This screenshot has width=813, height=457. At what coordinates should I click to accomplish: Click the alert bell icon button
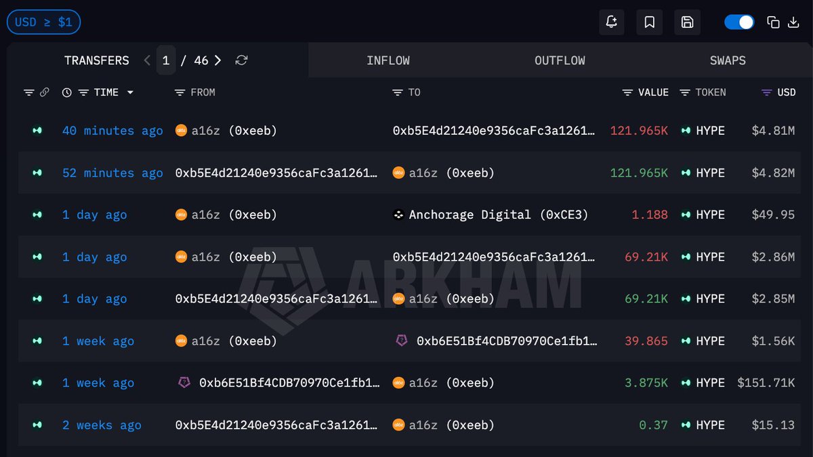[x=612, y=22]
